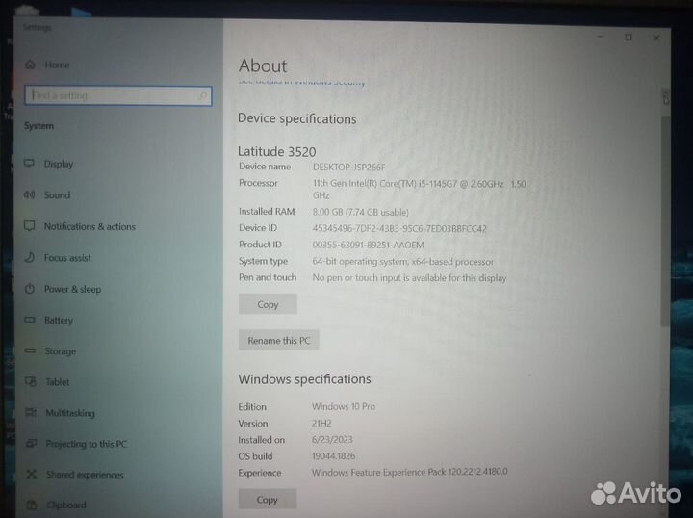693x518 pixels.
Task: Click the Windows specifications heading
Action: (304, 379)
